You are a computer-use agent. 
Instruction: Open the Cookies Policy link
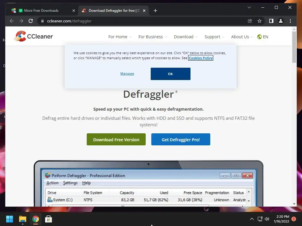pos(201,58)
